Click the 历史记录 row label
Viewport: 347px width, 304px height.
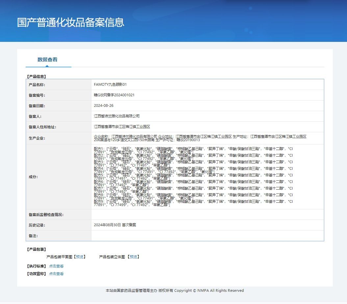click(37, 225)
